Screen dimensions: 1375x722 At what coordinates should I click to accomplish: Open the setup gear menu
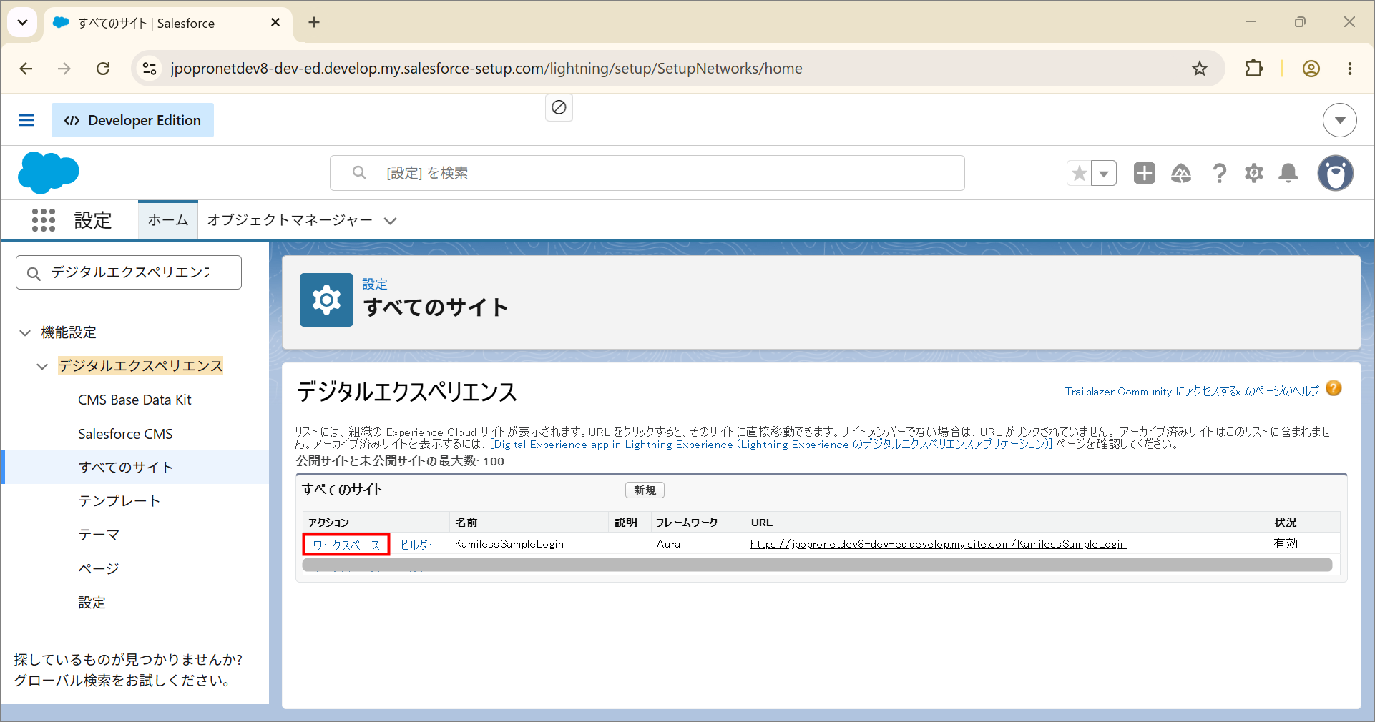(x=1254, y=173)
